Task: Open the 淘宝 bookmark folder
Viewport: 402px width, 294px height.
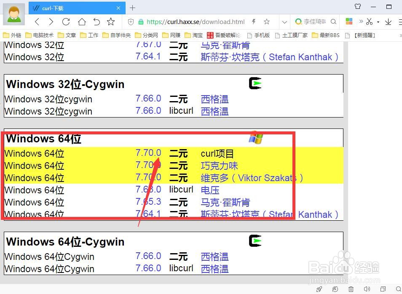Action: [193, 35]
